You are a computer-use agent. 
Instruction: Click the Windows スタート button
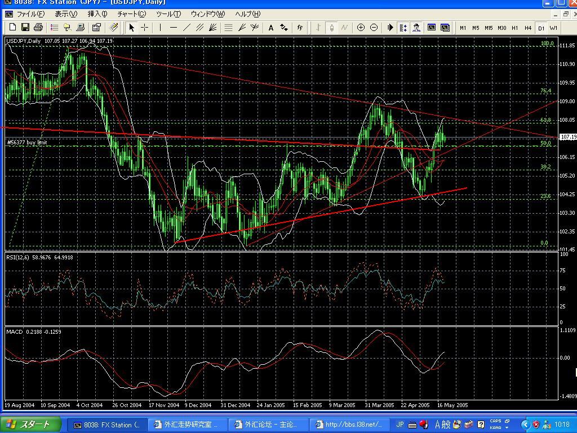(29, 425)
